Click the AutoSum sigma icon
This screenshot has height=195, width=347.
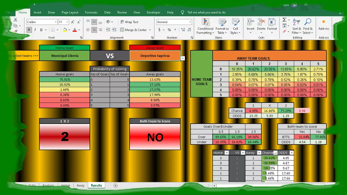point(285,20)
